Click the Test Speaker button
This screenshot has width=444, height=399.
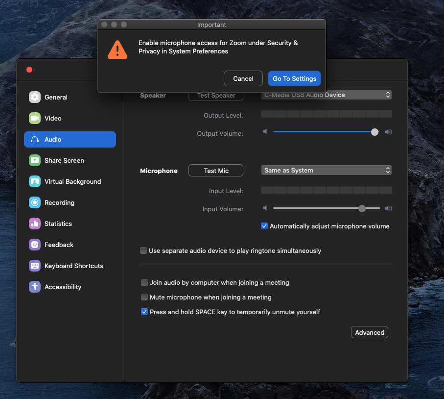coord(216,97)
